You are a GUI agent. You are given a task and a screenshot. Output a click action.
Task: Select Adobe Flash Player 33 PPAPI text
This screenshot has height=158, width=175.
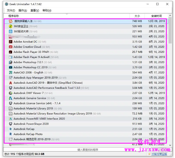[x=31, y=52]
